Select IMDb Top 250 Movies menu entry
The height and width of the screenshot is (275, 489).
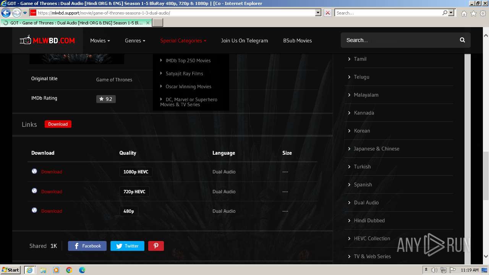coord(188,60)
